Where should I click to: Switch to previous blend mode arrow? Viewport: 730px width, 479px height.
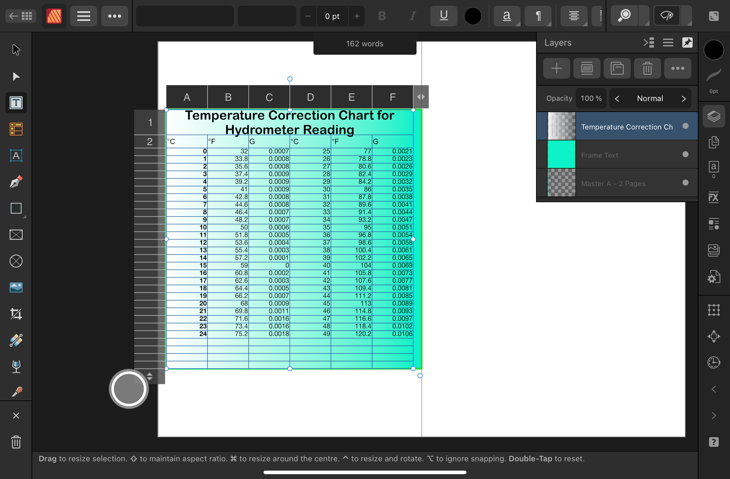tap(617, 99)
